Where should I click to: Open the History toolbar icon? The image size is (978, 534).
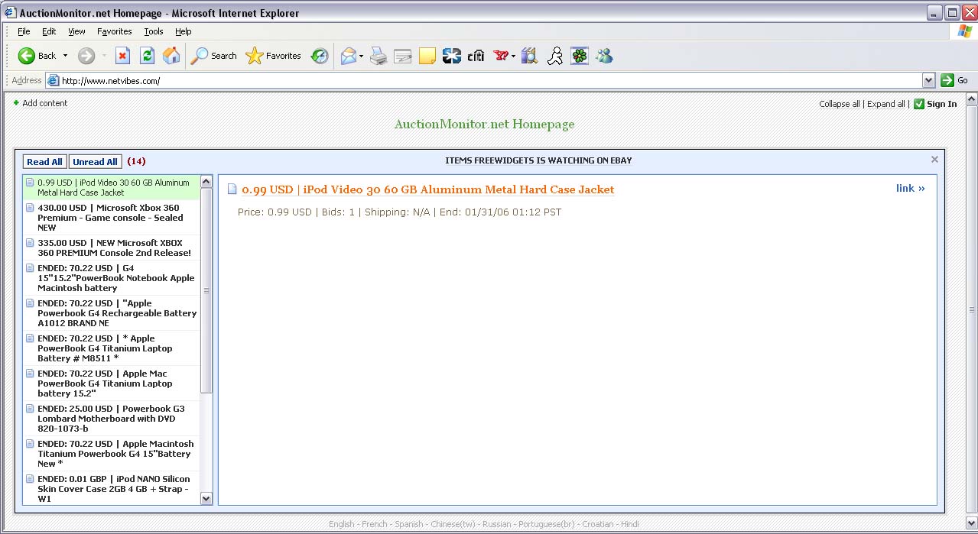(x=320, y=56)
